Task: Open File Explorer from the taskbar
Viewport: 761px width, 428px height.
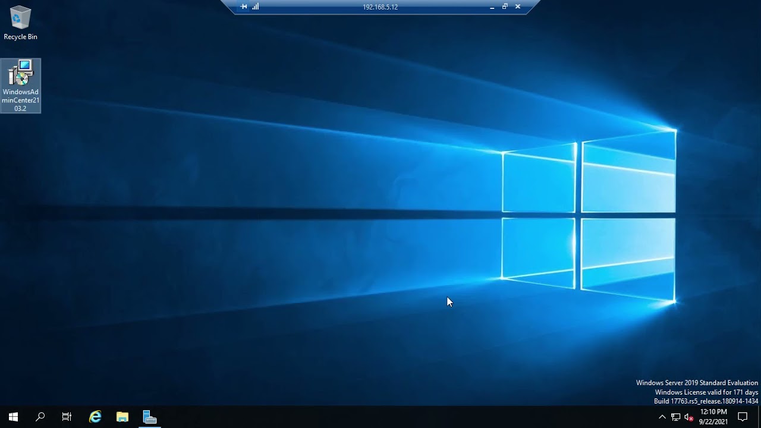Action: click(122, 417)
